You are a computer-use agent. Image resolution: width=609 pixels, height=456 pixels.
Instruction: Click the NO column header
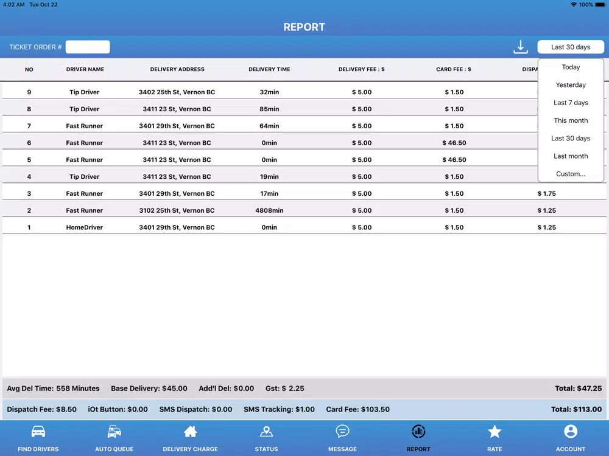click(29, 69)
